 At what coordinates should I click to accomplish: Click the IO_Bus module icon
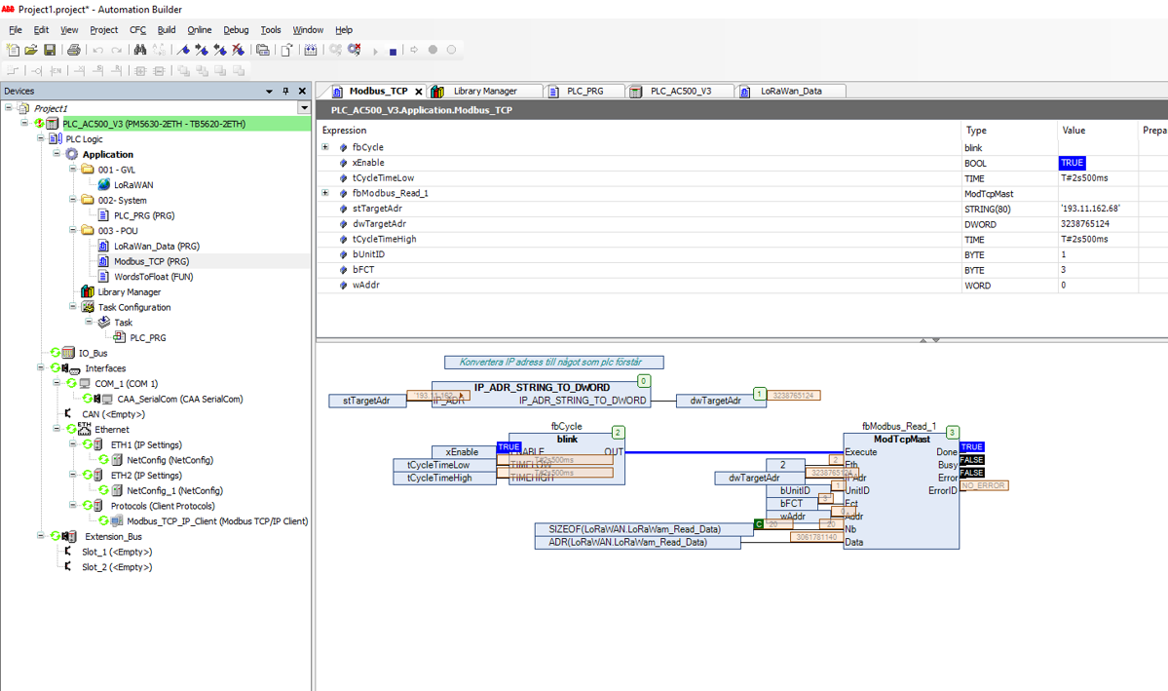(x=68, y=354)
